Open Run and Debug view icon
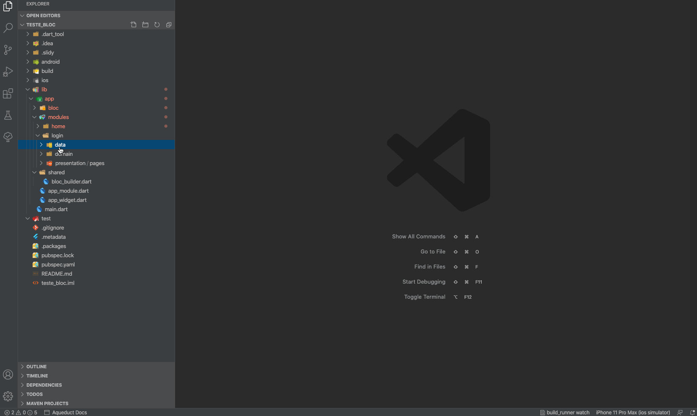The width and height of the screenshot is (697, 416). pos(8,72)
